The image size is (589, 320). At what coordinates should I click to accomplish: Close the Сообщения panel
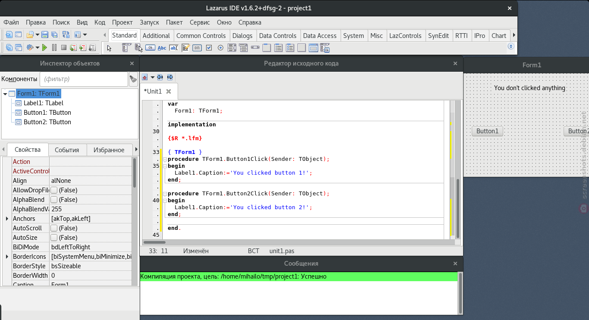455,264
